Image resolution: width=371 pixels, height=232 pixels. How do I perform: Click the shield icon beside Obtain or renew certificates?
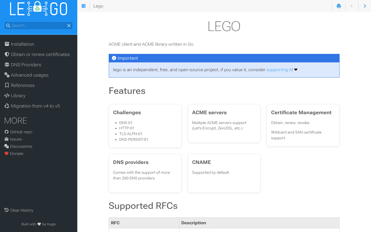pyautogui.click(x=7, y=54)
